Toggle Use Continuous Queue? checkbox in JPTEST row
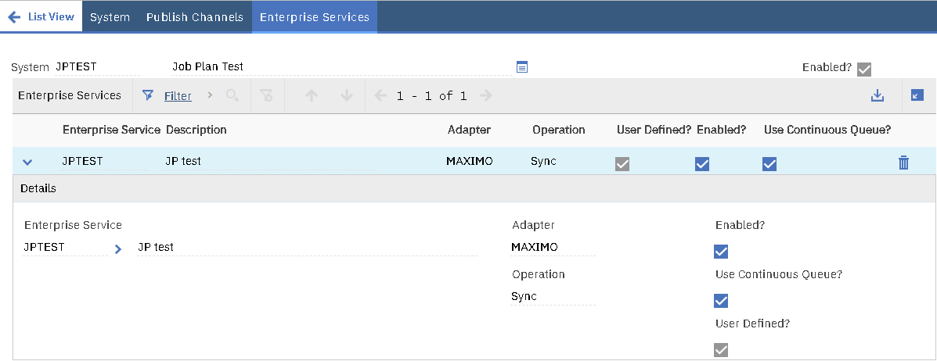937x361 pixels. click(x=769, y=164)
